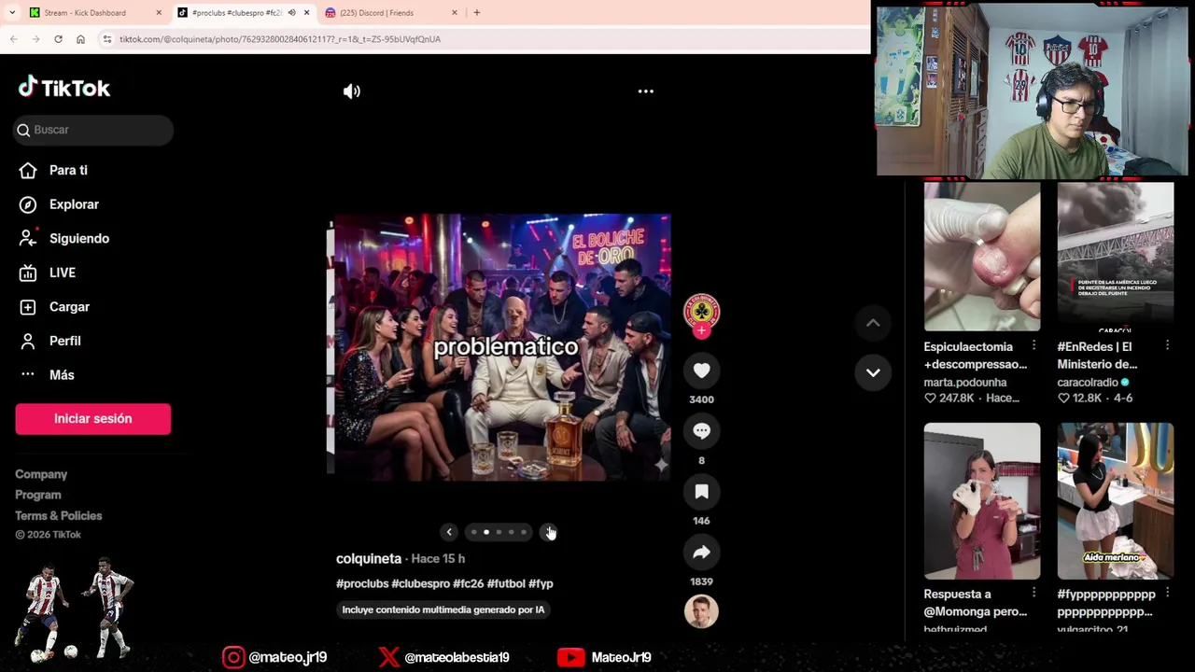Reload the current page
Image resolution: width=1195 pixels, height=672 pixels.
click(58, 39)
